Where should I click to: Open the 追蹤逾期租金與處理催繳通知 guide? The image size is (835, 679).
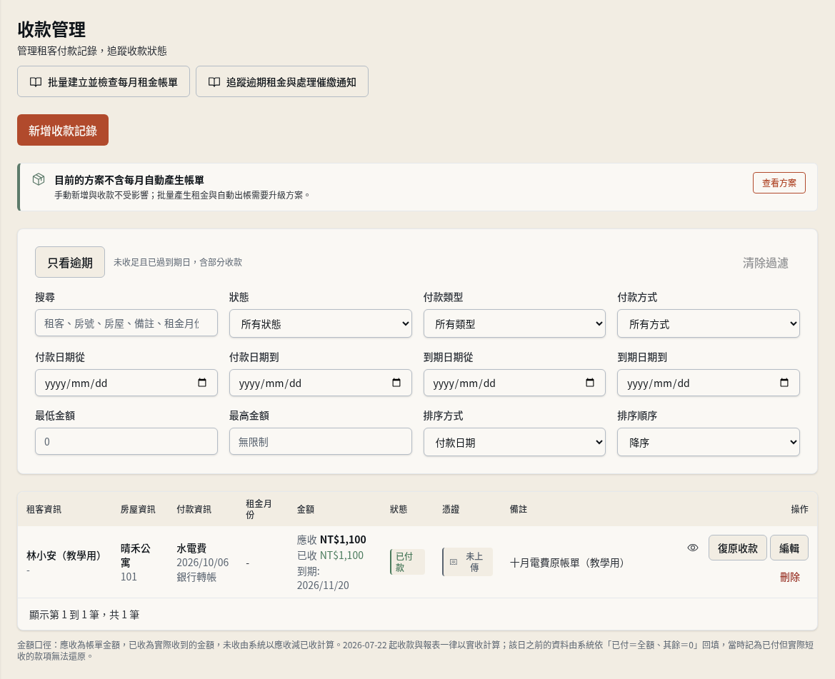[281, 82]
